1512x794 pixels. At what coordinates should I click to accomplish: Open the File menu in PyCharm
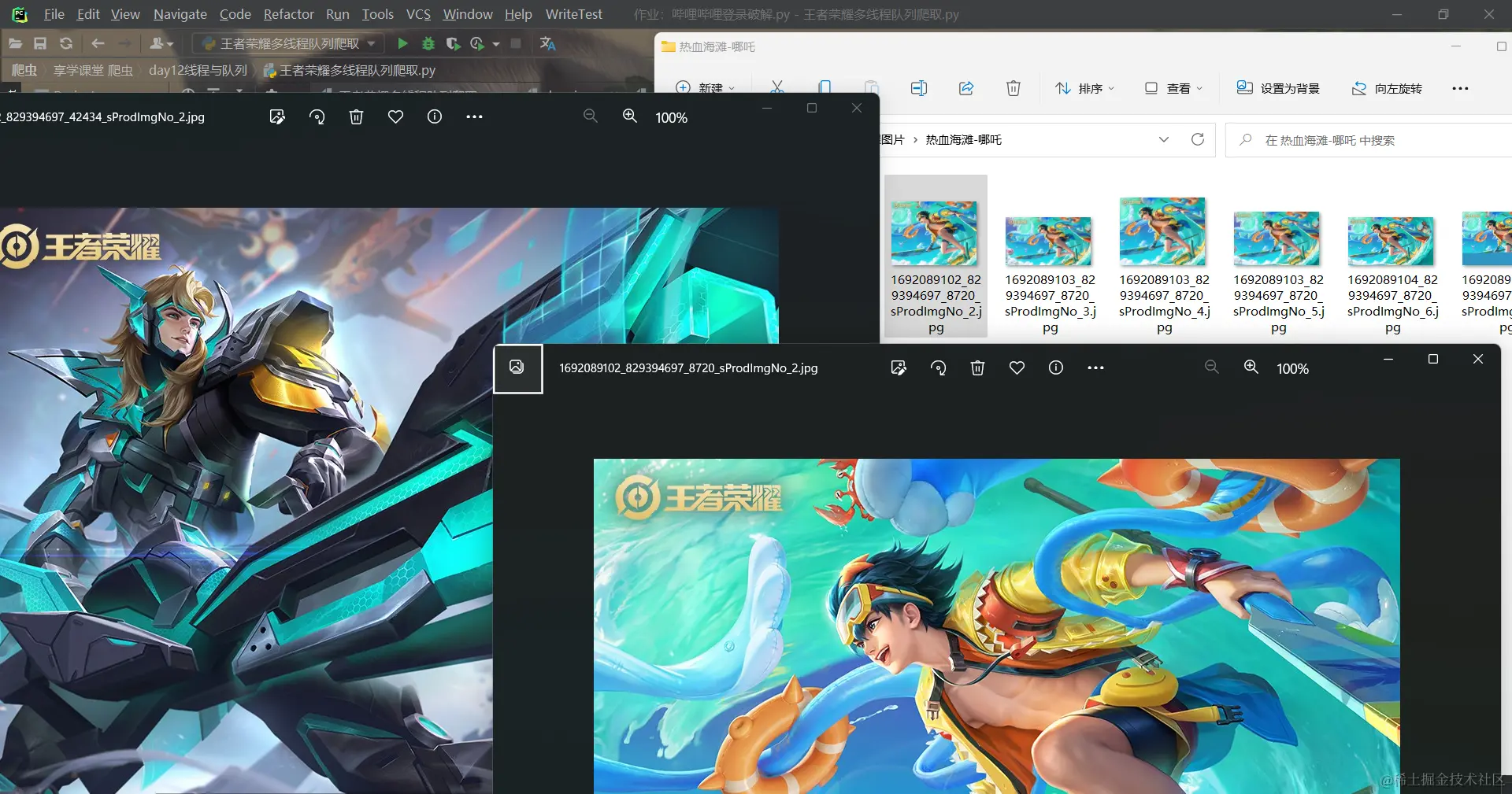[54, 14]
